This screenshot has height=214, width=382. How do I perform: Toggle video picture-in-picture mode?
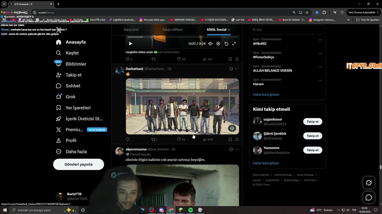point(226,44)
